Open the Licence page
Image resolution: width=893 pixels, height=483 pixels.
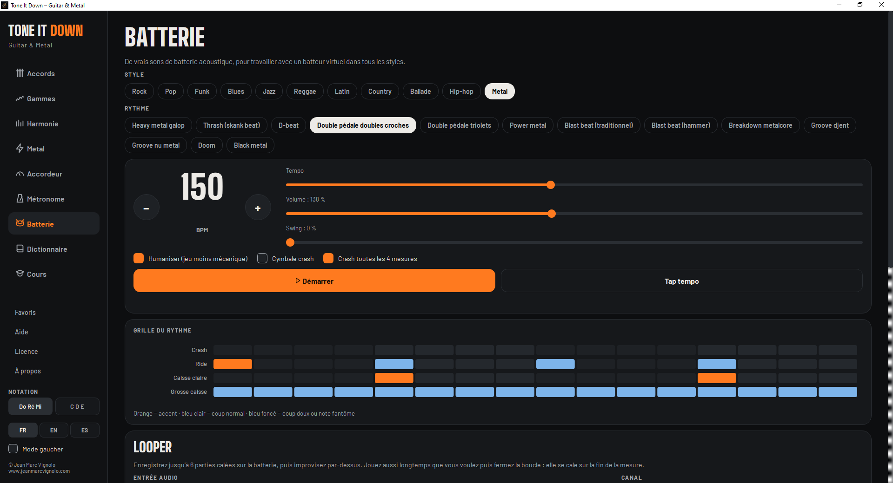coord(26,352)
